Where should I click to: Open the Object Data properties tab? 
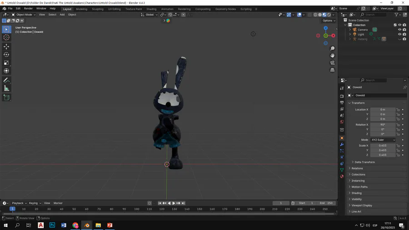point(342,170)
